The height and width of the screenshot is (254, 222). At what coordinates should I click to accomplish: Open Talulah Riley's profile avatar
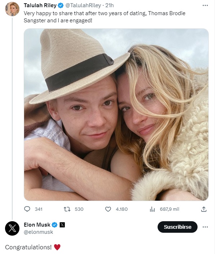pos(12,9)
